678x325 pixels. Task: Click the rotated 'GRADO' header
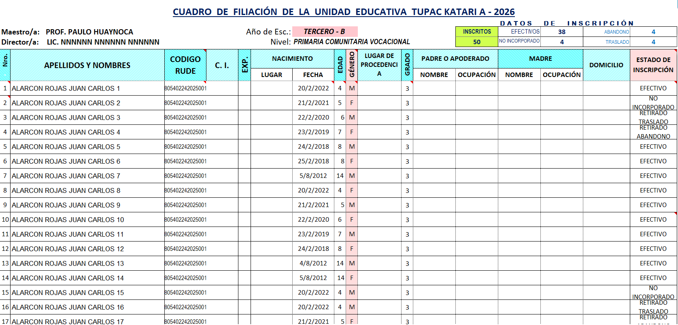click(407, 65)
